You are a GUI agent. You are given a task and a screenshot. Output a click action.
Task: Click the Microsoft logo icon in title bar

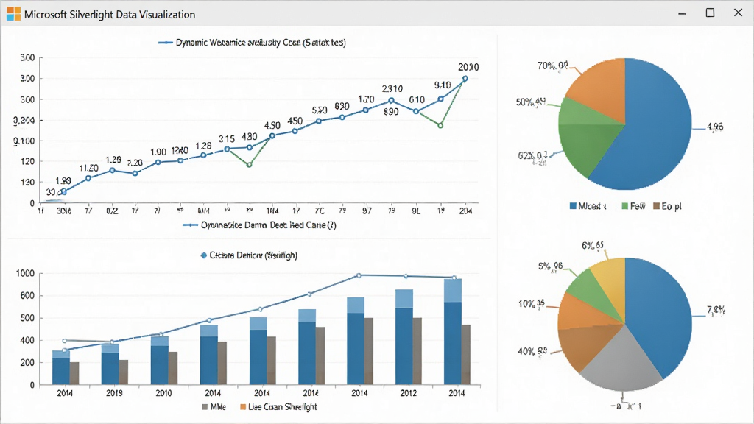click(13, 14)
